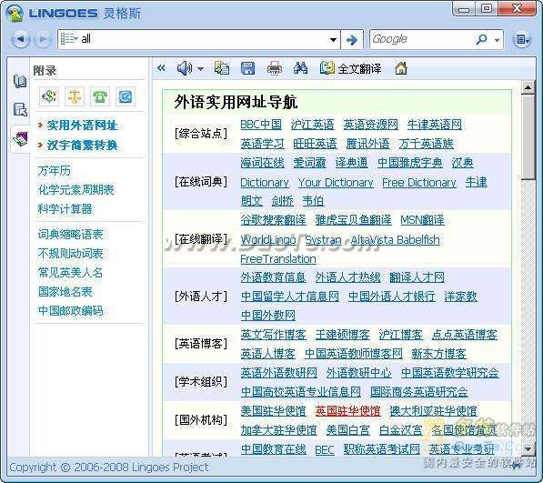Click the copy content toolbar icon

coord(222,68)
